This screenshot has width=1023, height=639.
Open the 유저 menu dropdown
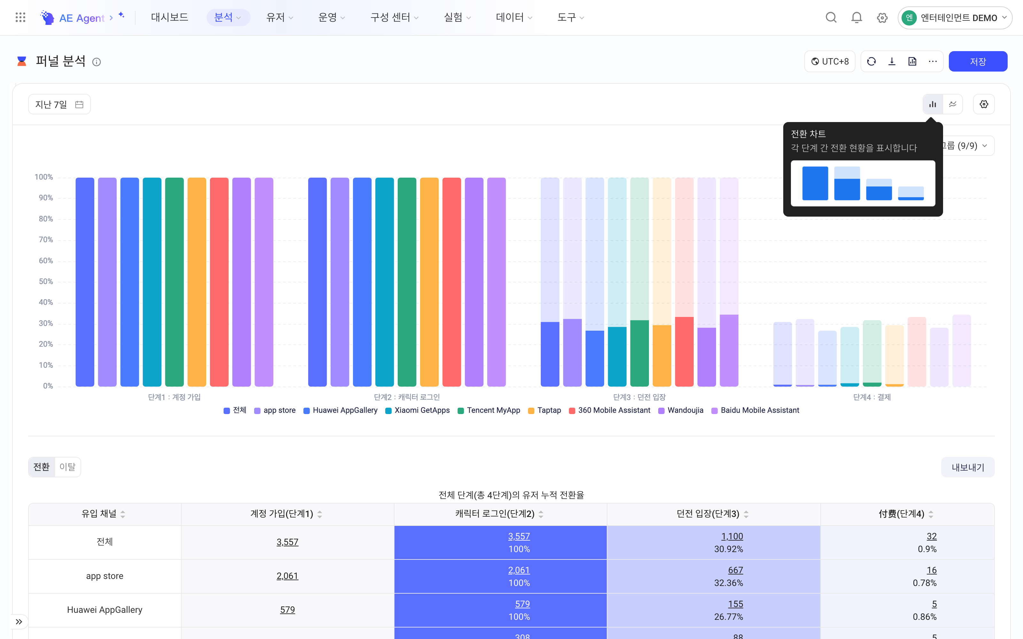[x=279, y=17]
